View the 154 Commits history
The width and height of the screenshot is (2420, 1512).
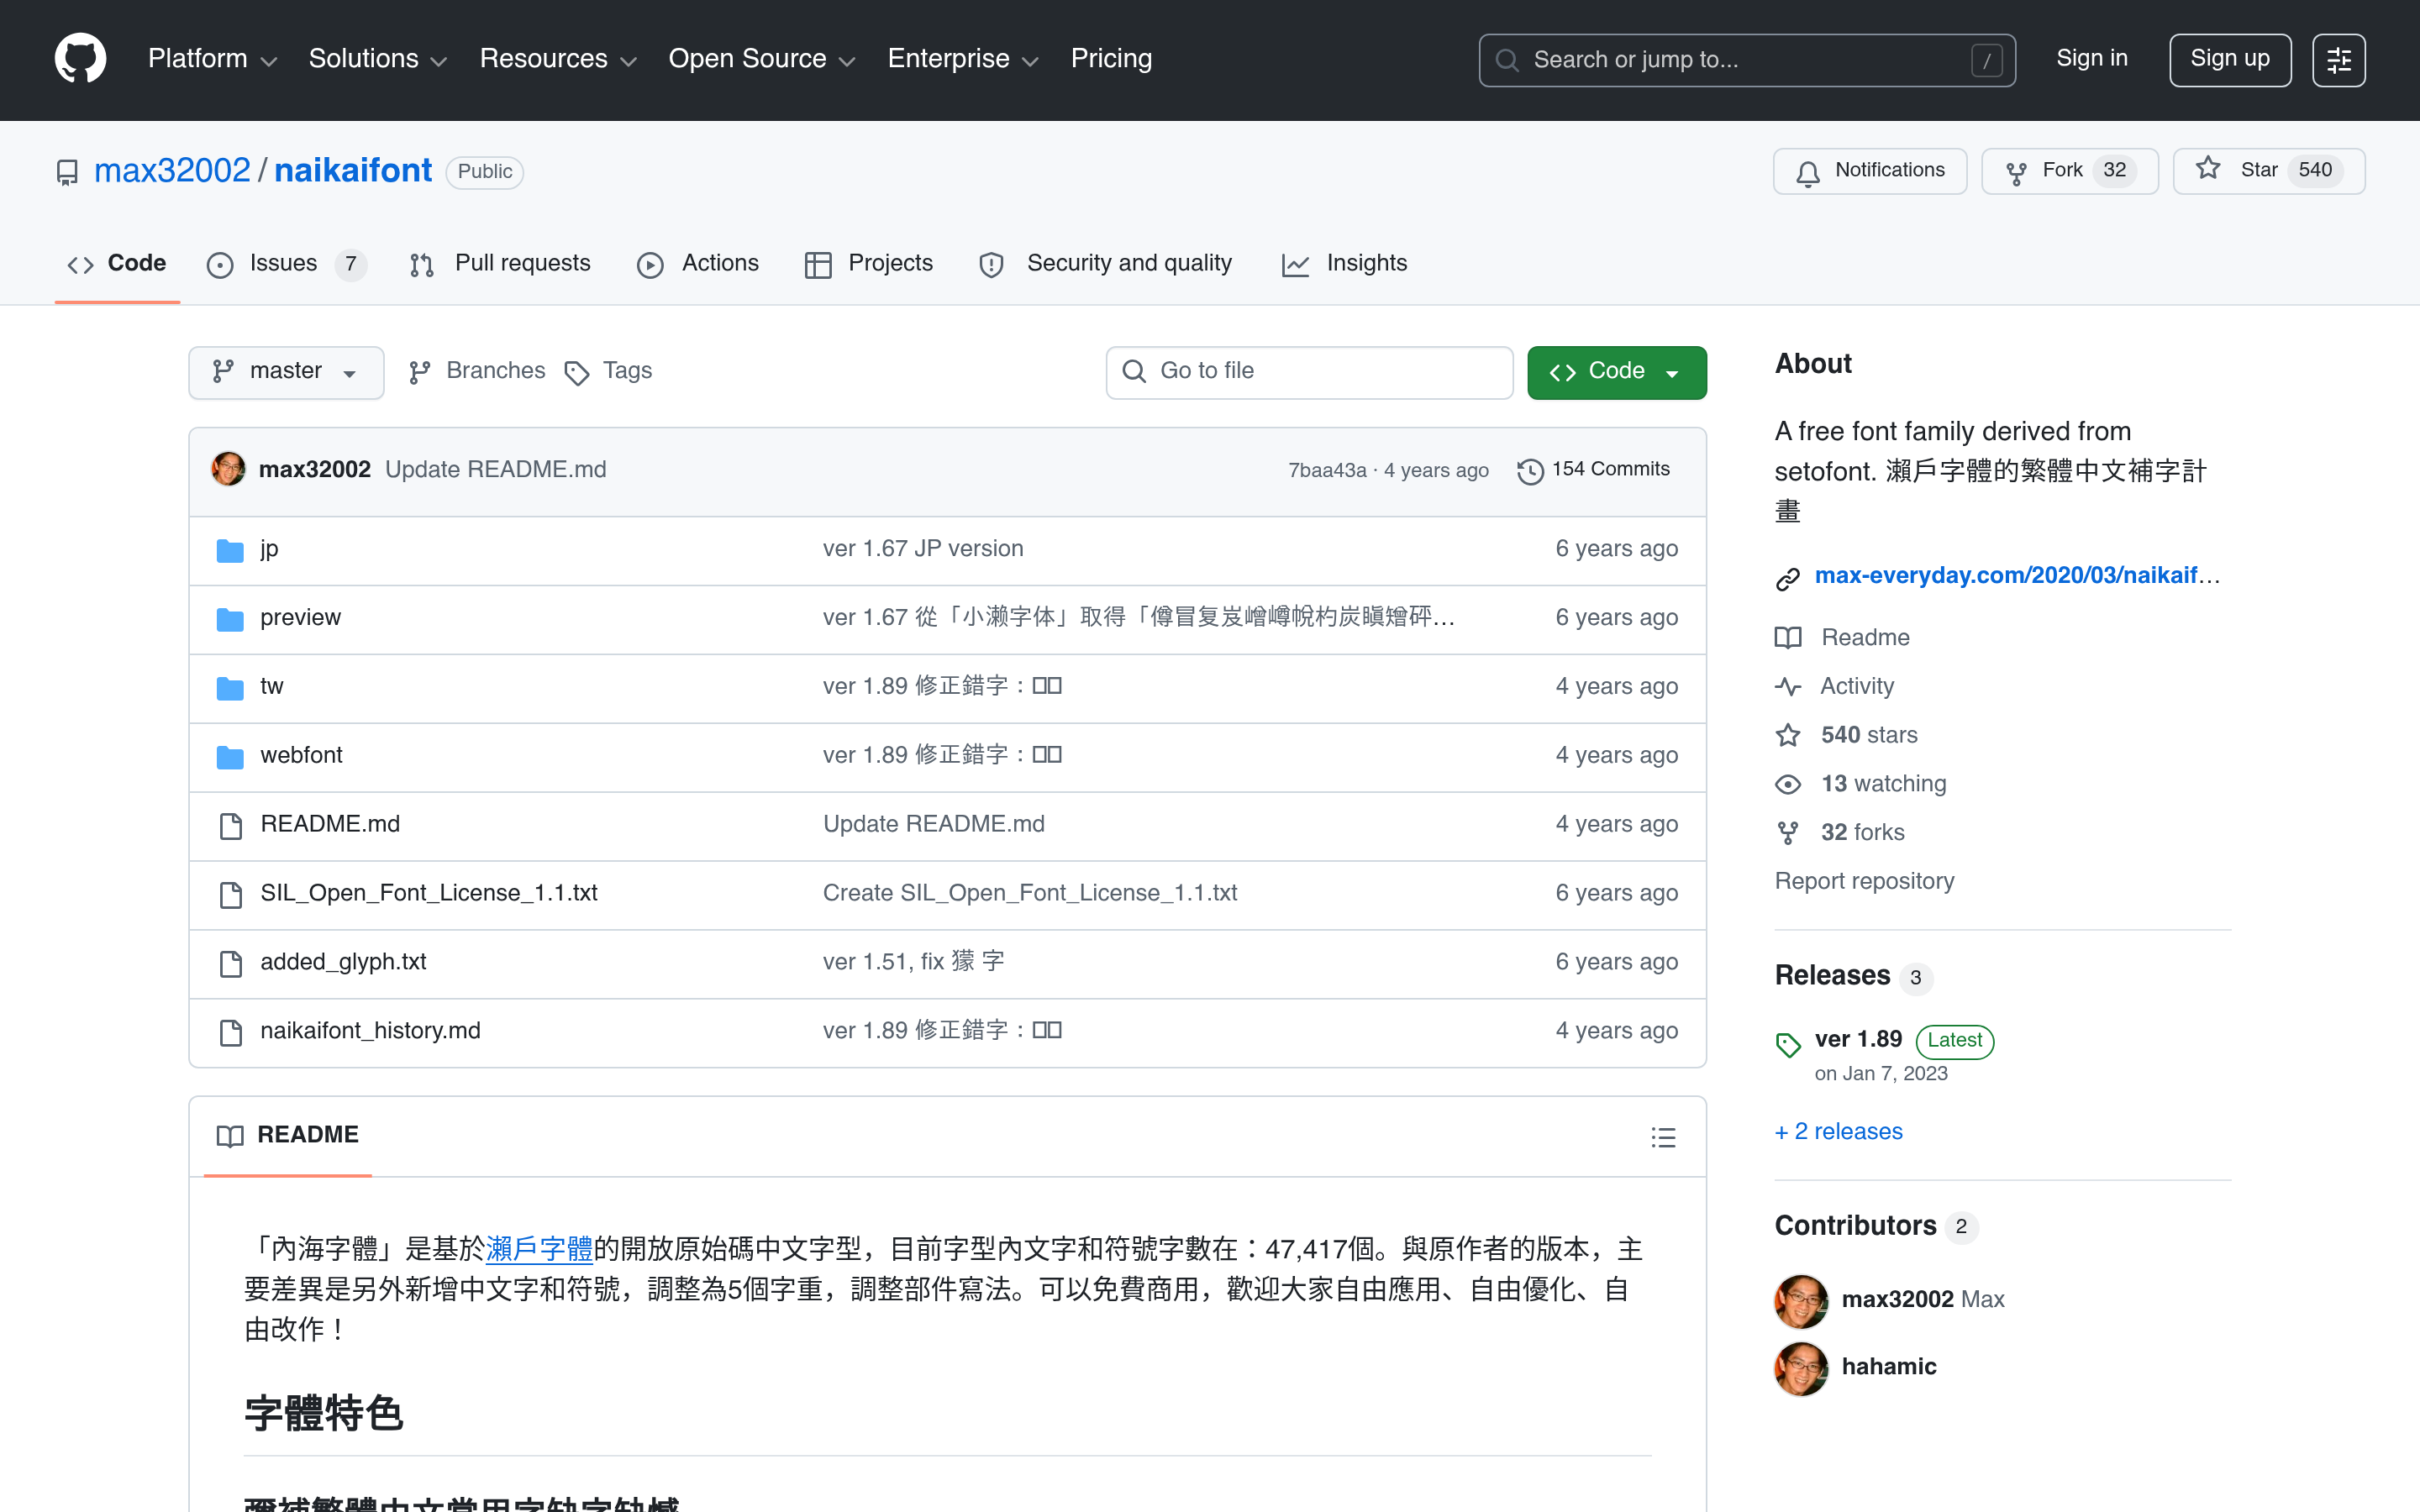[x=1594, y=470]
